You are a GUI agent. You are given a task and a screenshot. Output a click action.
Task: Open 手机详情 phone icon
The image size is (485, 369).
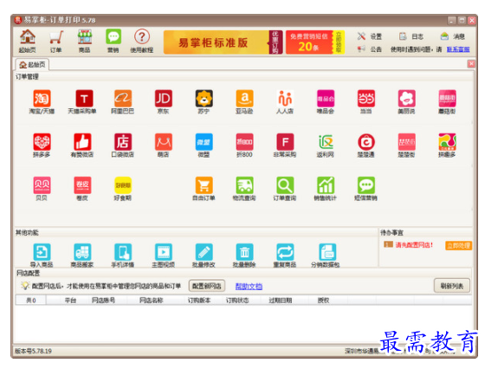pos(123,256)
